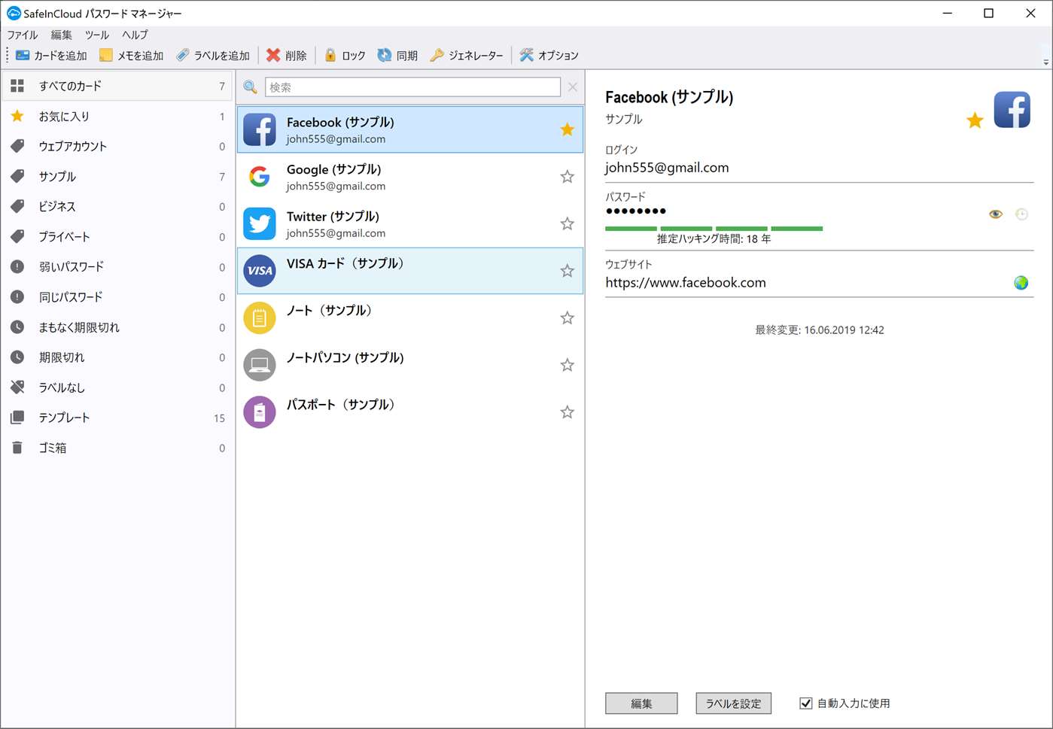Clear search with the X icon

[573, 87]
